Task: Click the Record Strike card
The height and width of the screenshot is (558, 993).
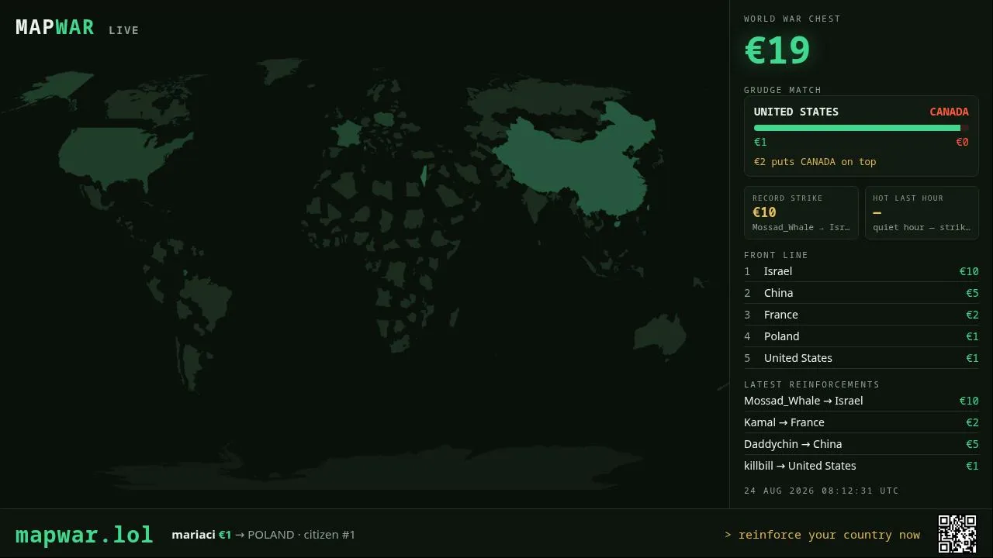Action: tap(801, 212)
